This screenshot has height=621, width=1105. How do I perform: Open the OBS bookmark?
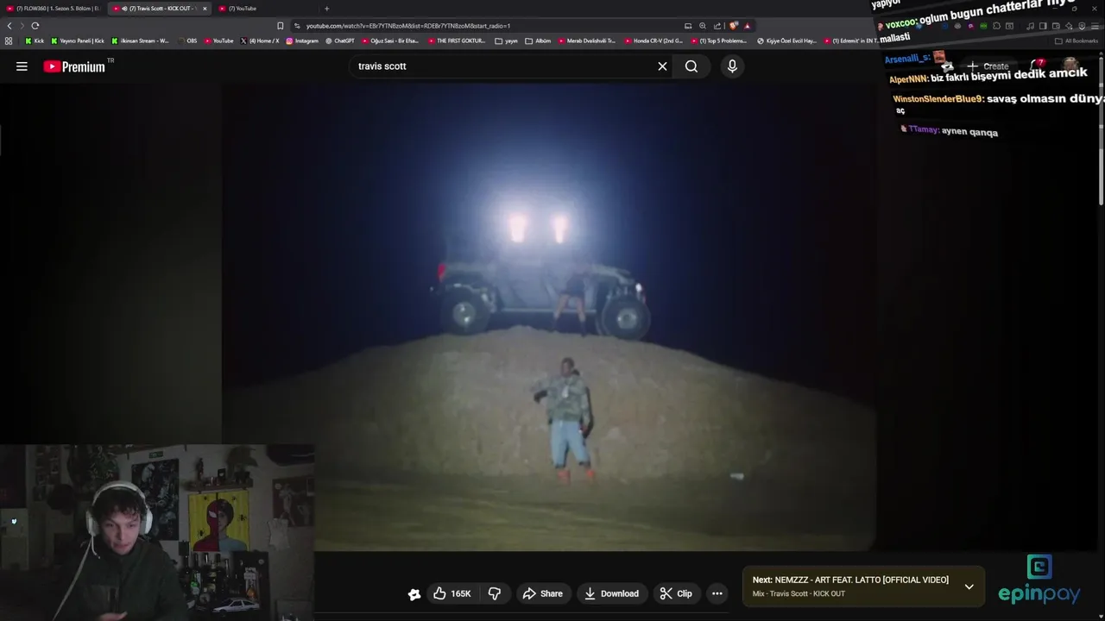tap(187, 41)
